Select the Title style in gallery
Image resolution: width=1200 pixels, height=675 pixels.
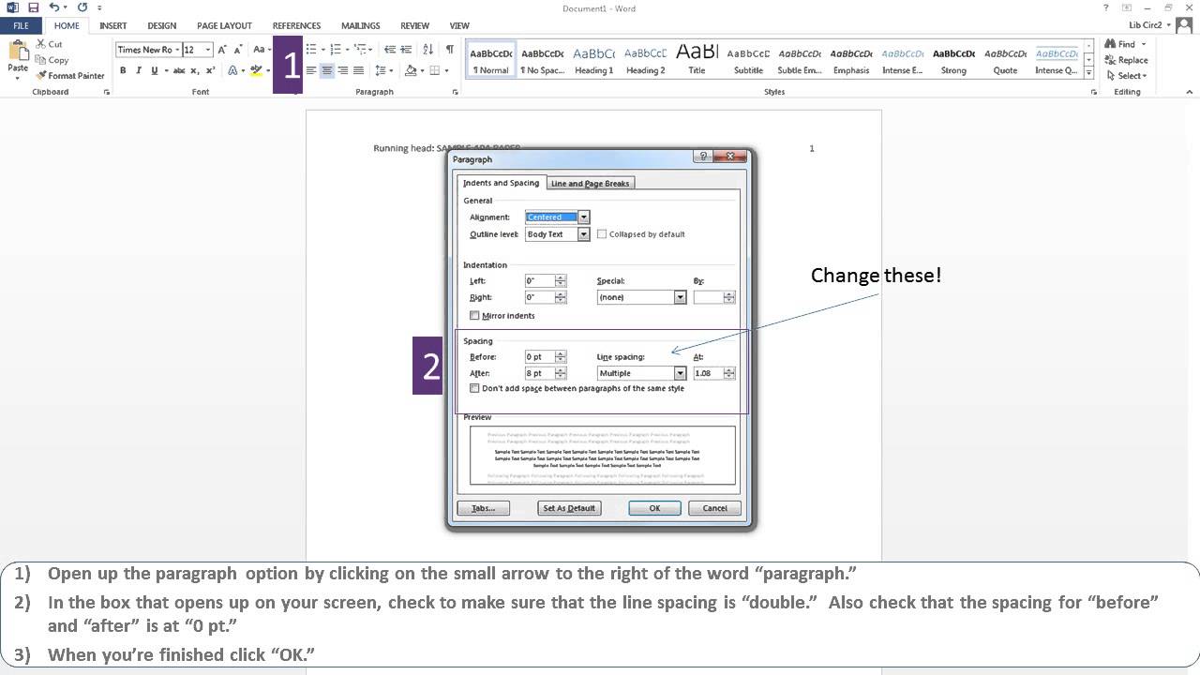point(697,60)
